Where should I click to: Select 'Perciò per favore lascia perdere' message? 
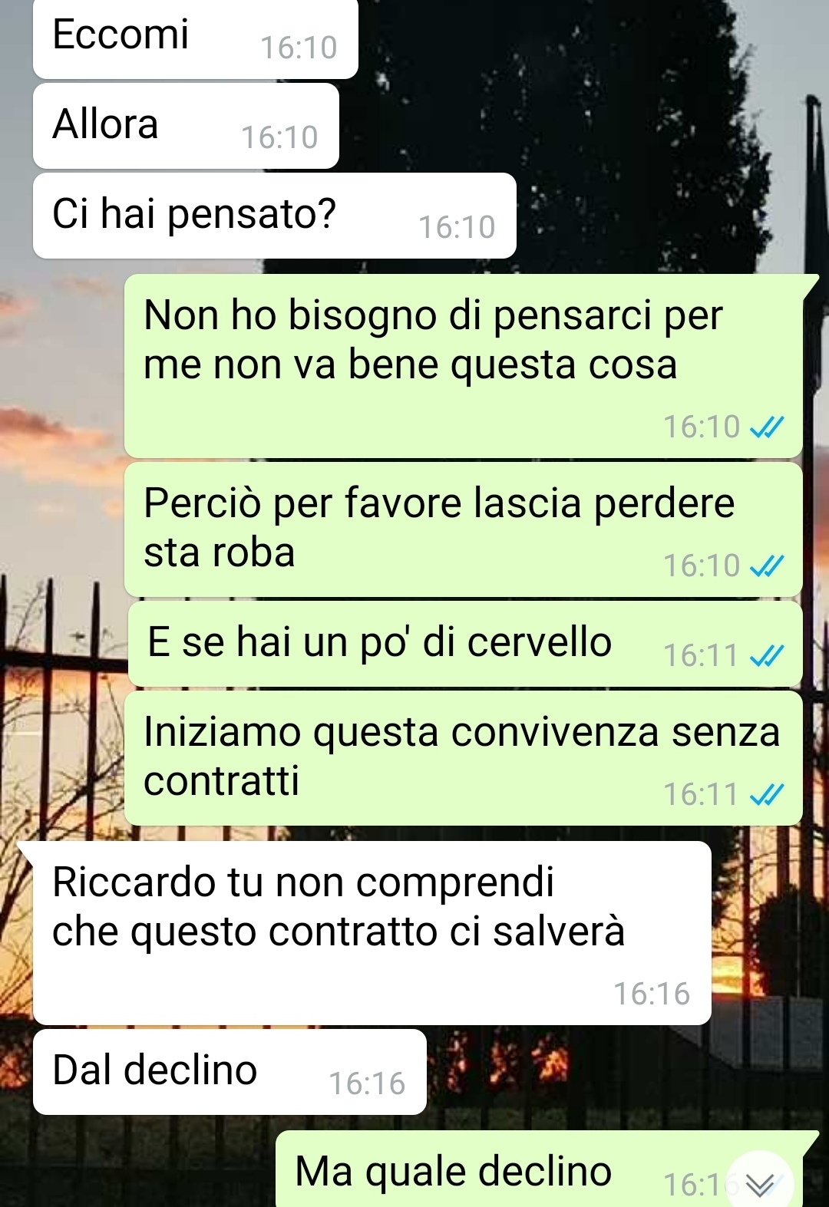tap(464, 529)
